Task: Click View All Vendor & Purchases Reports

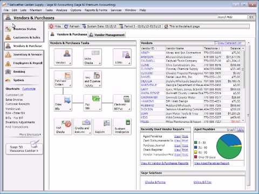Action: [x=165, y=163]
